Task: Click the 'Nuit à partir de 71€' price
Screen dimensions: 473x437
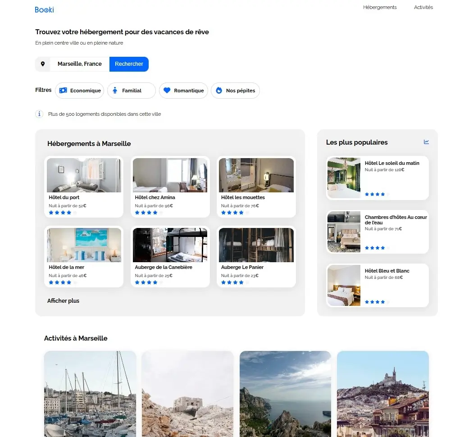Action: point(383,229)
